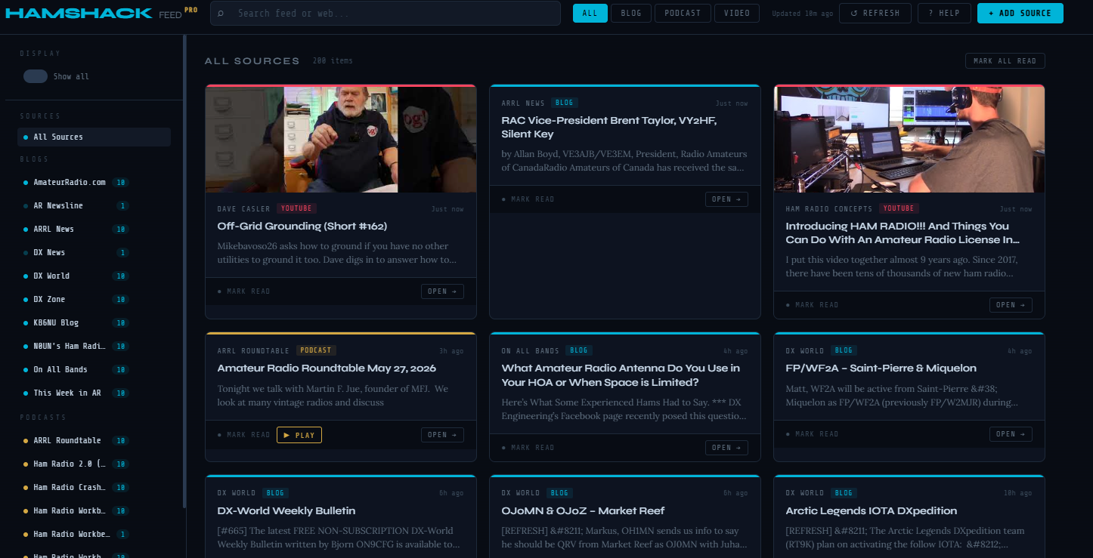1093x558 pixels.
Task: Open ARRL Roundtable podcast source
Action: [x=76, y=440]
